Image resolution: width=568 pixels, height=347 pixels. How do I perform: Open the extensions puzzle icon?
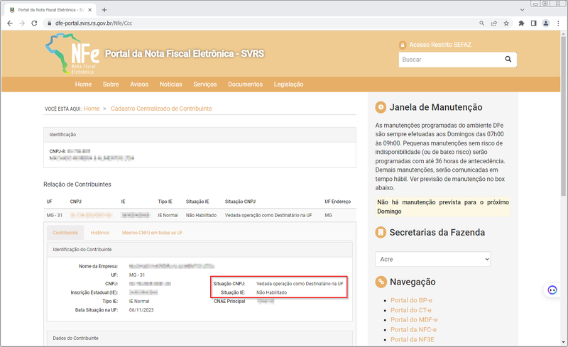(x=521, y=23)
